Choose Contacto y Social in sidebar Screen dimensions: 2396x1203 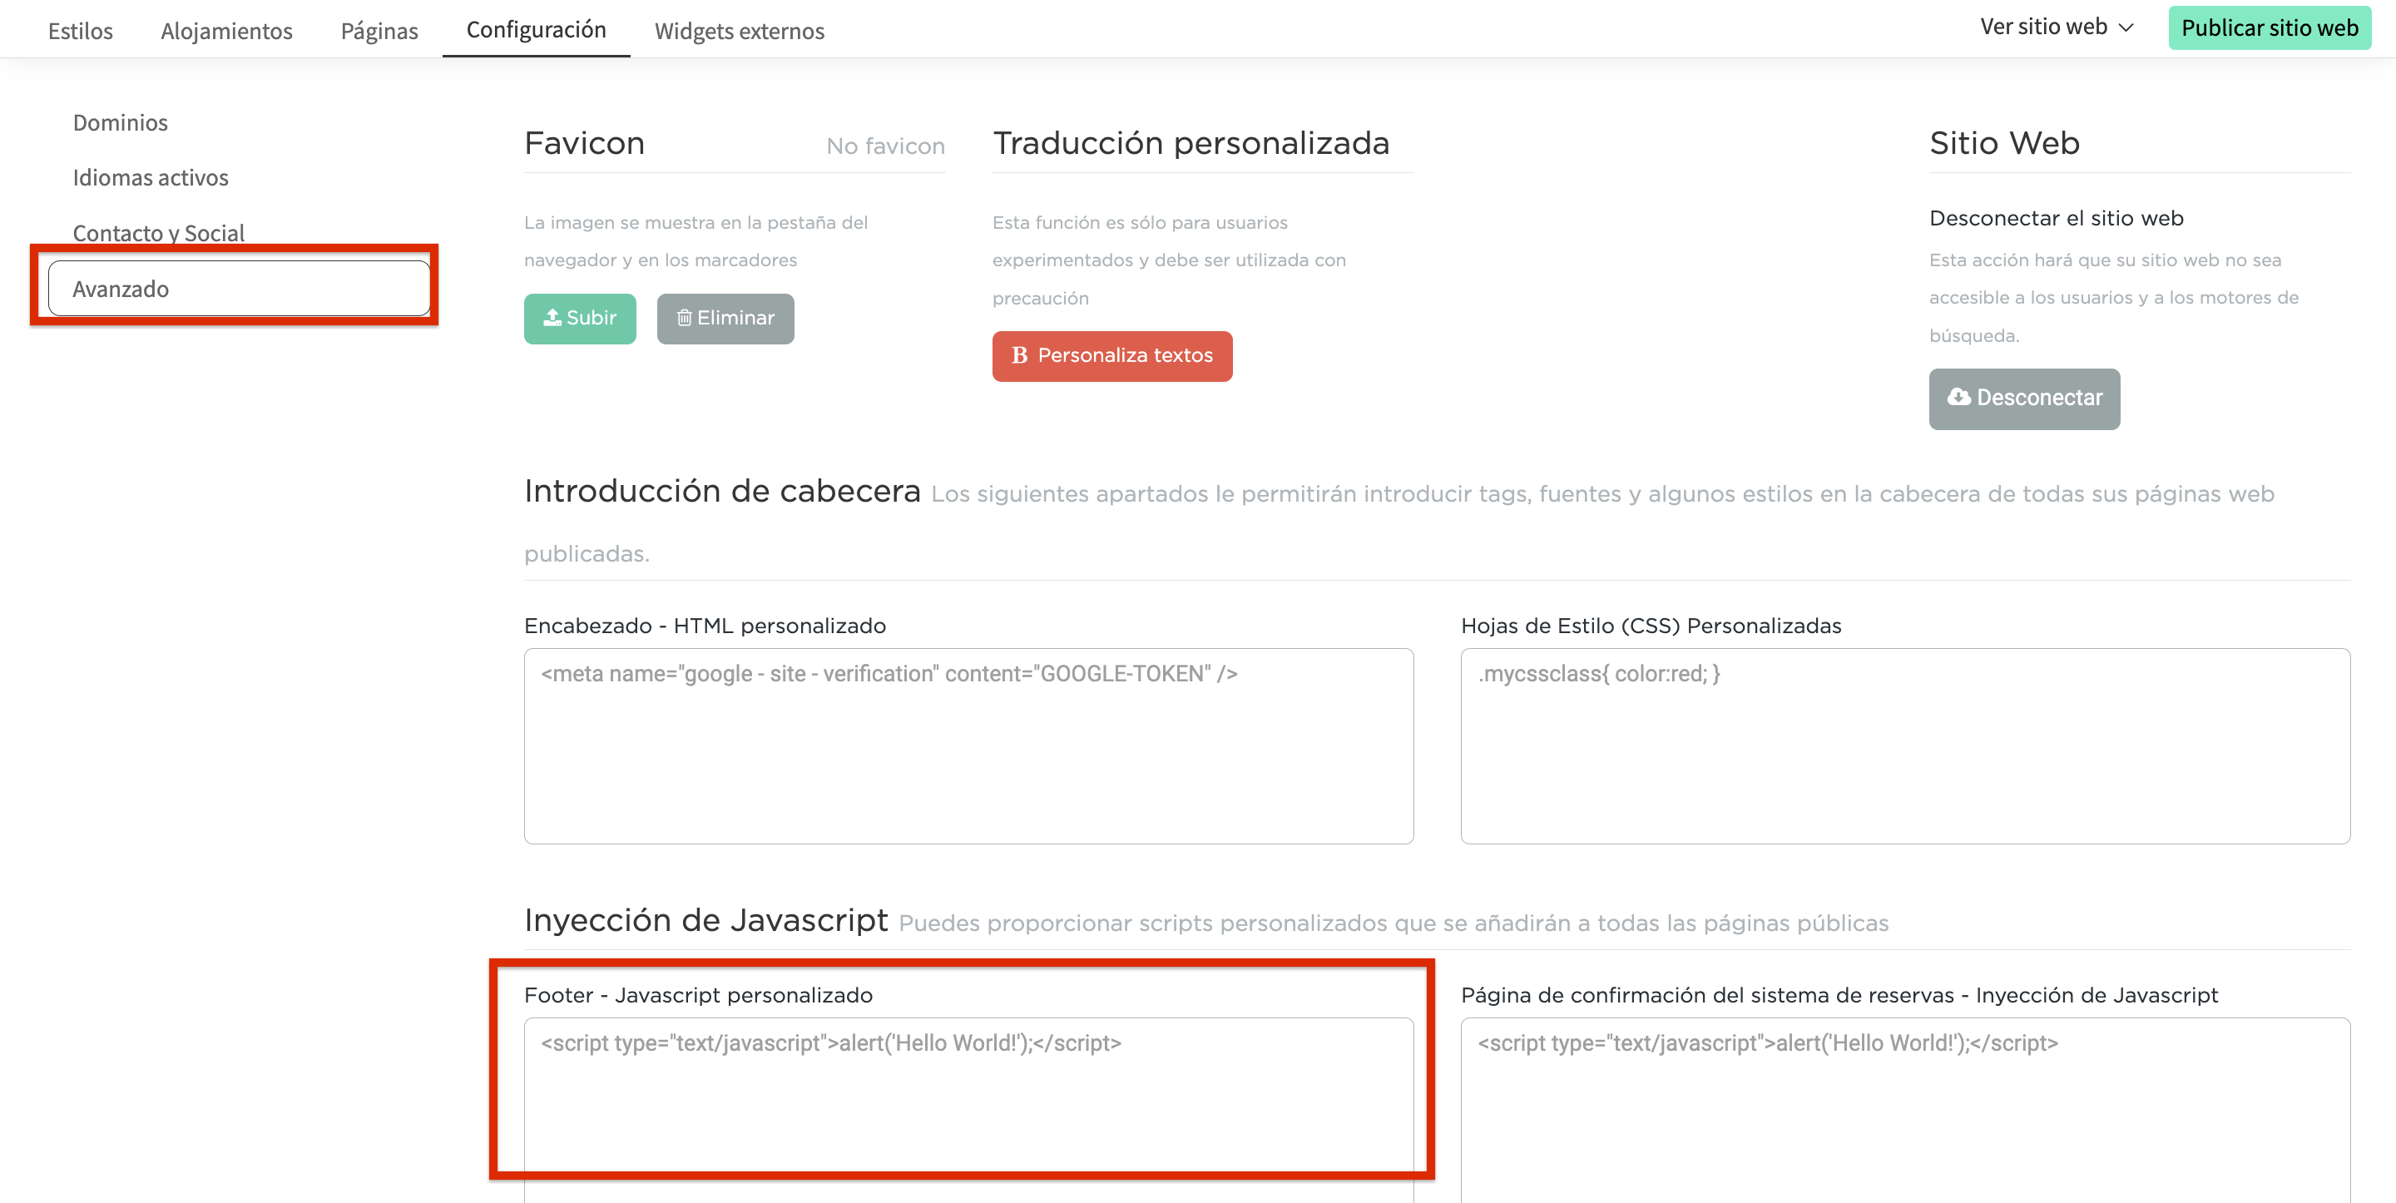click(x=158, y=233)
